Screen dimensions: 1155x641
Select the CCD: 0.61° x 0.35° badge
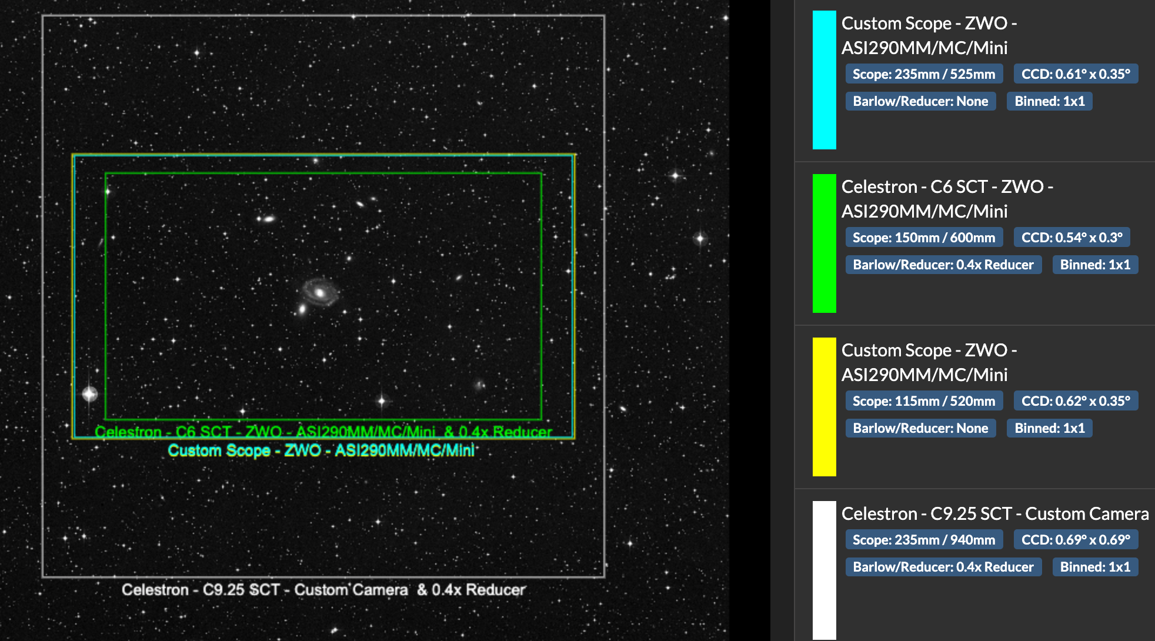tap(1076, 74)
